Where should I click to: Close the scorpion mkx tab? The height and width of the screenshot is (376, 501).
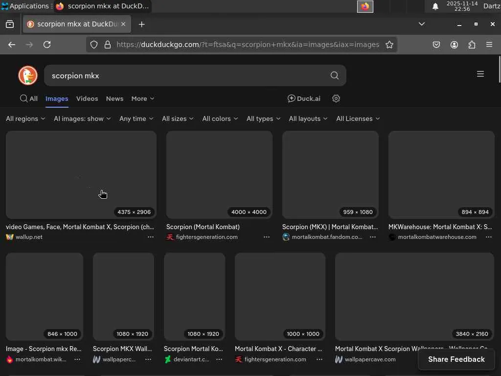click(x=123, y=24)
